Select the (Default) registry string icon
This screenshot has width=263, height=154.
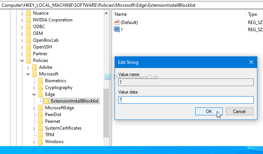point(116,23)
